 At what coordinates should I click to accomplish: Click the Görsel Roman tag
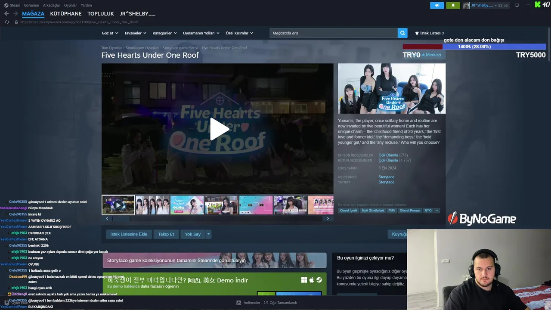410,211
